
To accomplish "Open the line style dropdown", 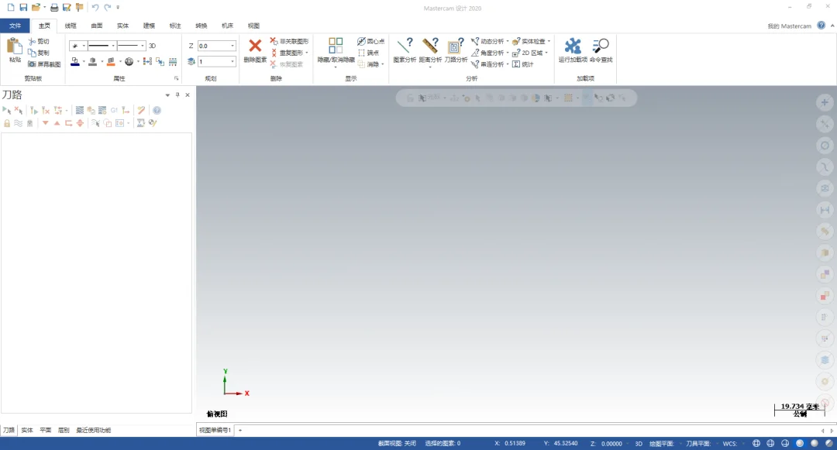I will click(x=112, y=46).
